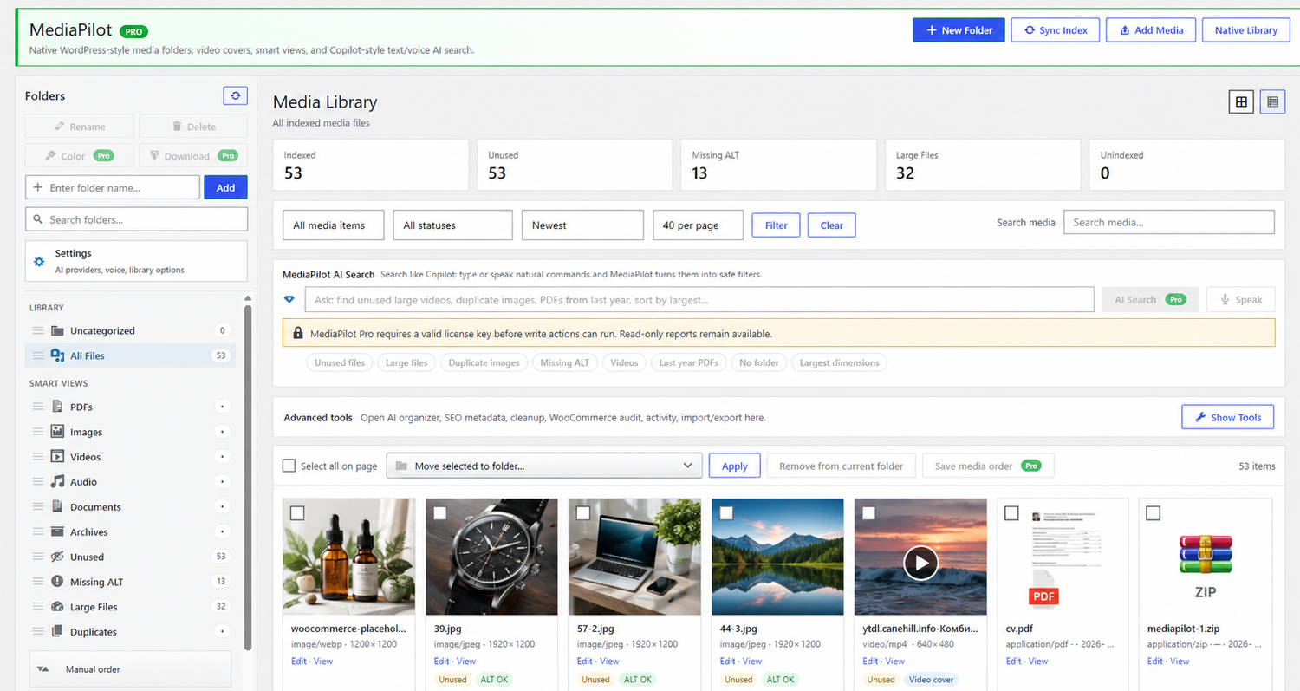The image size is (1300, 691).
Task: Click Edit link under 39.jpg
Action: point(442,661)
